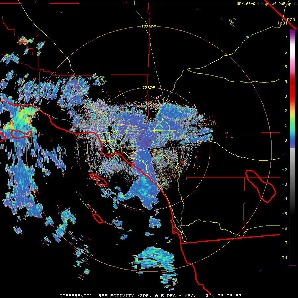Click the '1 JAN 26 06:52' timestamp

tap(221, 296)
